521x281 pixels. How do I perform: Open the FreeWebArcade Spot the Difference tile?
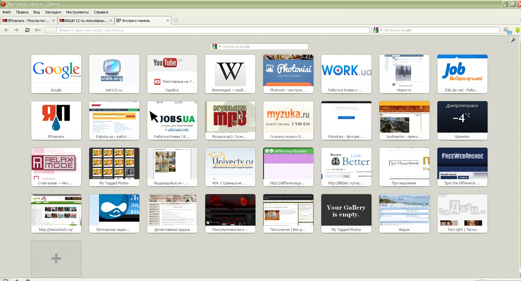tap(462, 167)
